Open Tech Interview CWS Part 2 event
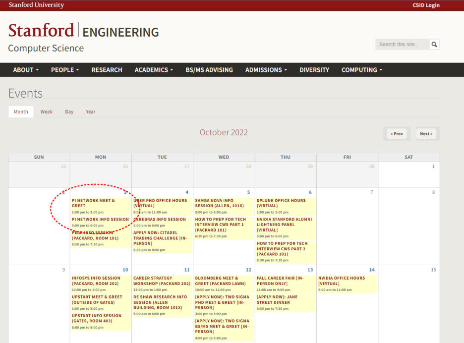This screenshot has height=343, width=464. 282,249
